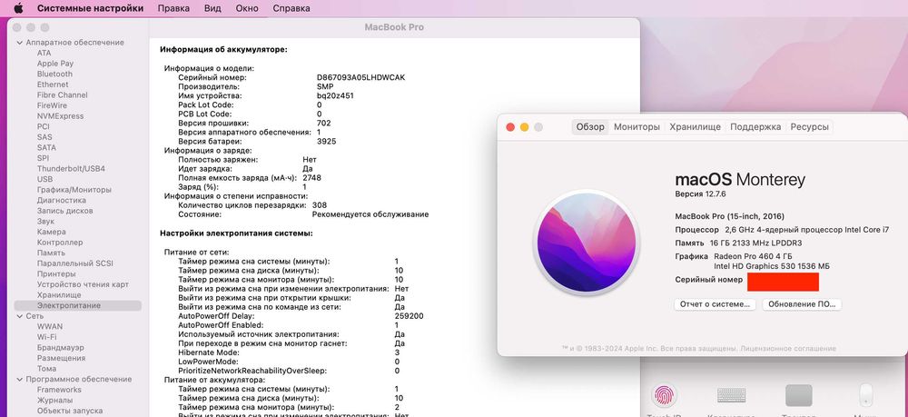
Task: Select Bluetooth in the sidebar
Action: coord(55,74)
